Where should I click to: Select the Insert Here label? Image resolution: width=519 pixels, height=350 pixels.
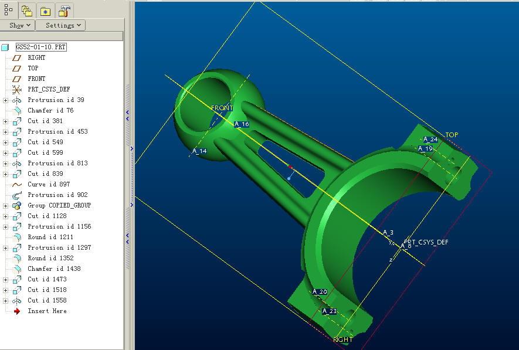coord(47,311)
